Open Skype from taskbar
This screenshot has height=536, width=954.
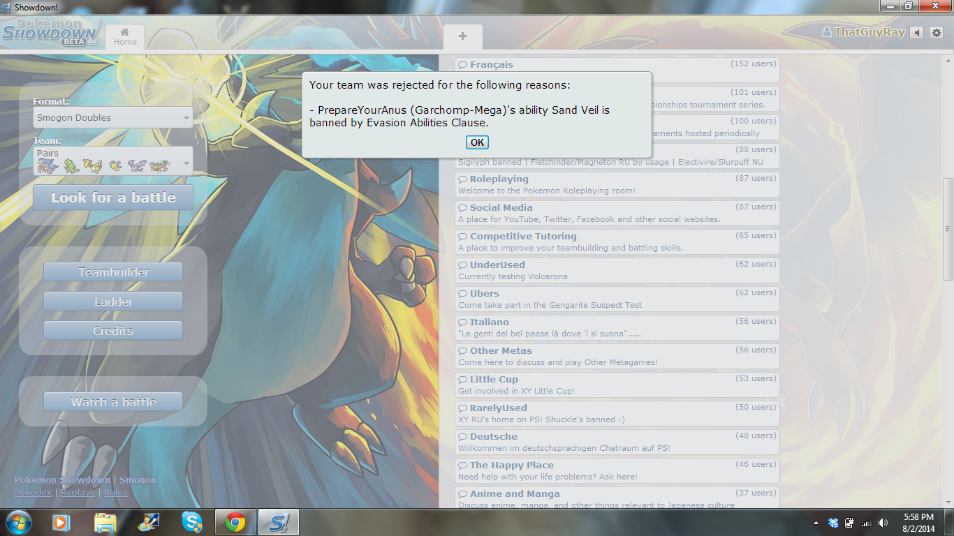click(191, 522)
